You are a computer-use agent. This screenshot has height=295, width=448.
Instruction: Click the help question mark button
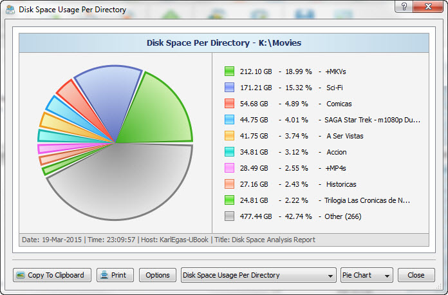tap(404, 8)
